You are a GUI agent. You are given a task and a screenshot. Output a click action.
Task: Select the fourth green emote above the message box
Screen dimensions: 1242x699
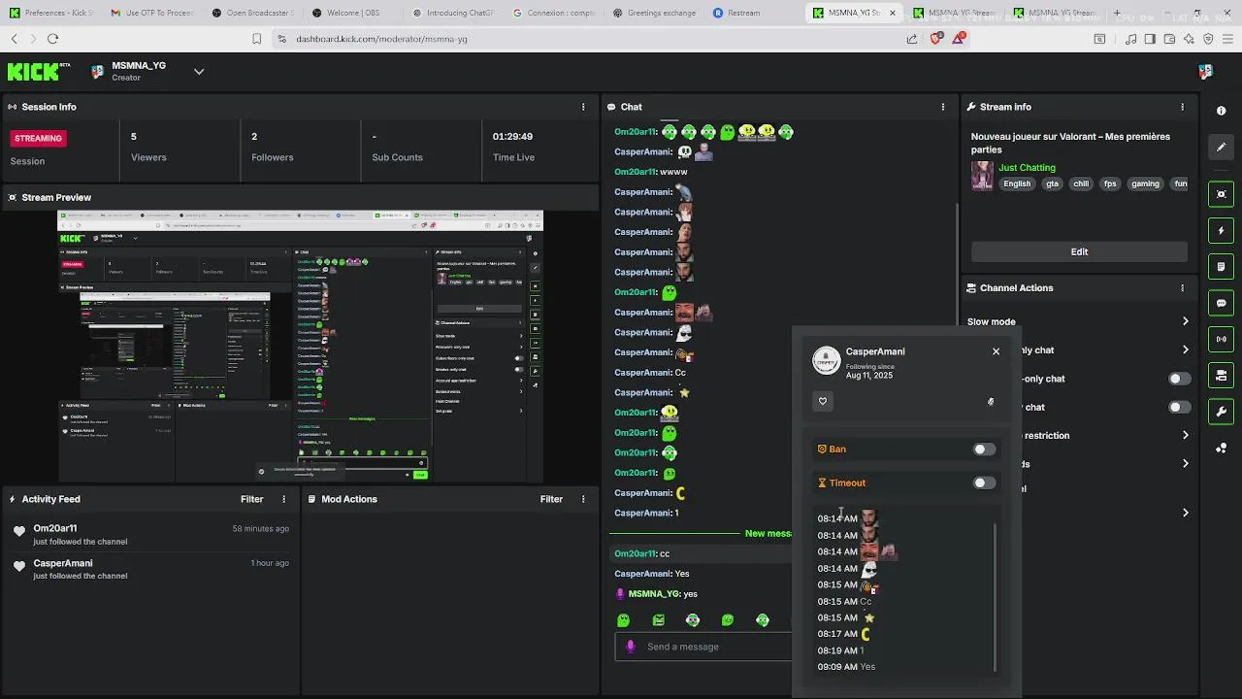[x=728, y=620]
